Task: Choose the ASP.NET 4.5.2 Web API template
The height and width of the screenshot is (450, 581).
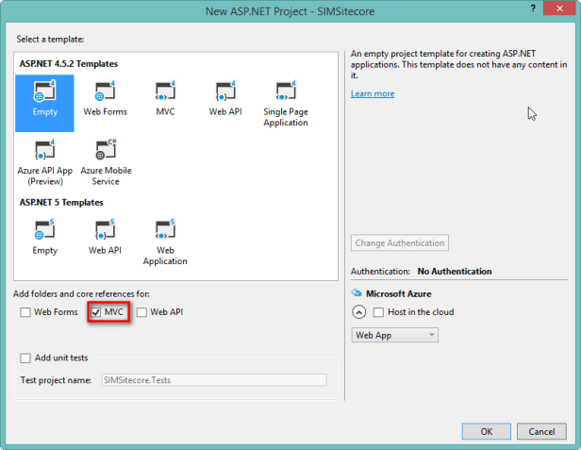Action: 225,99
